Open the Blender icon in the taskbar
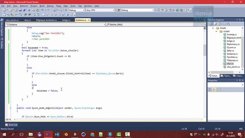This screenshot has height=138, width=245. tap(66, 135)
